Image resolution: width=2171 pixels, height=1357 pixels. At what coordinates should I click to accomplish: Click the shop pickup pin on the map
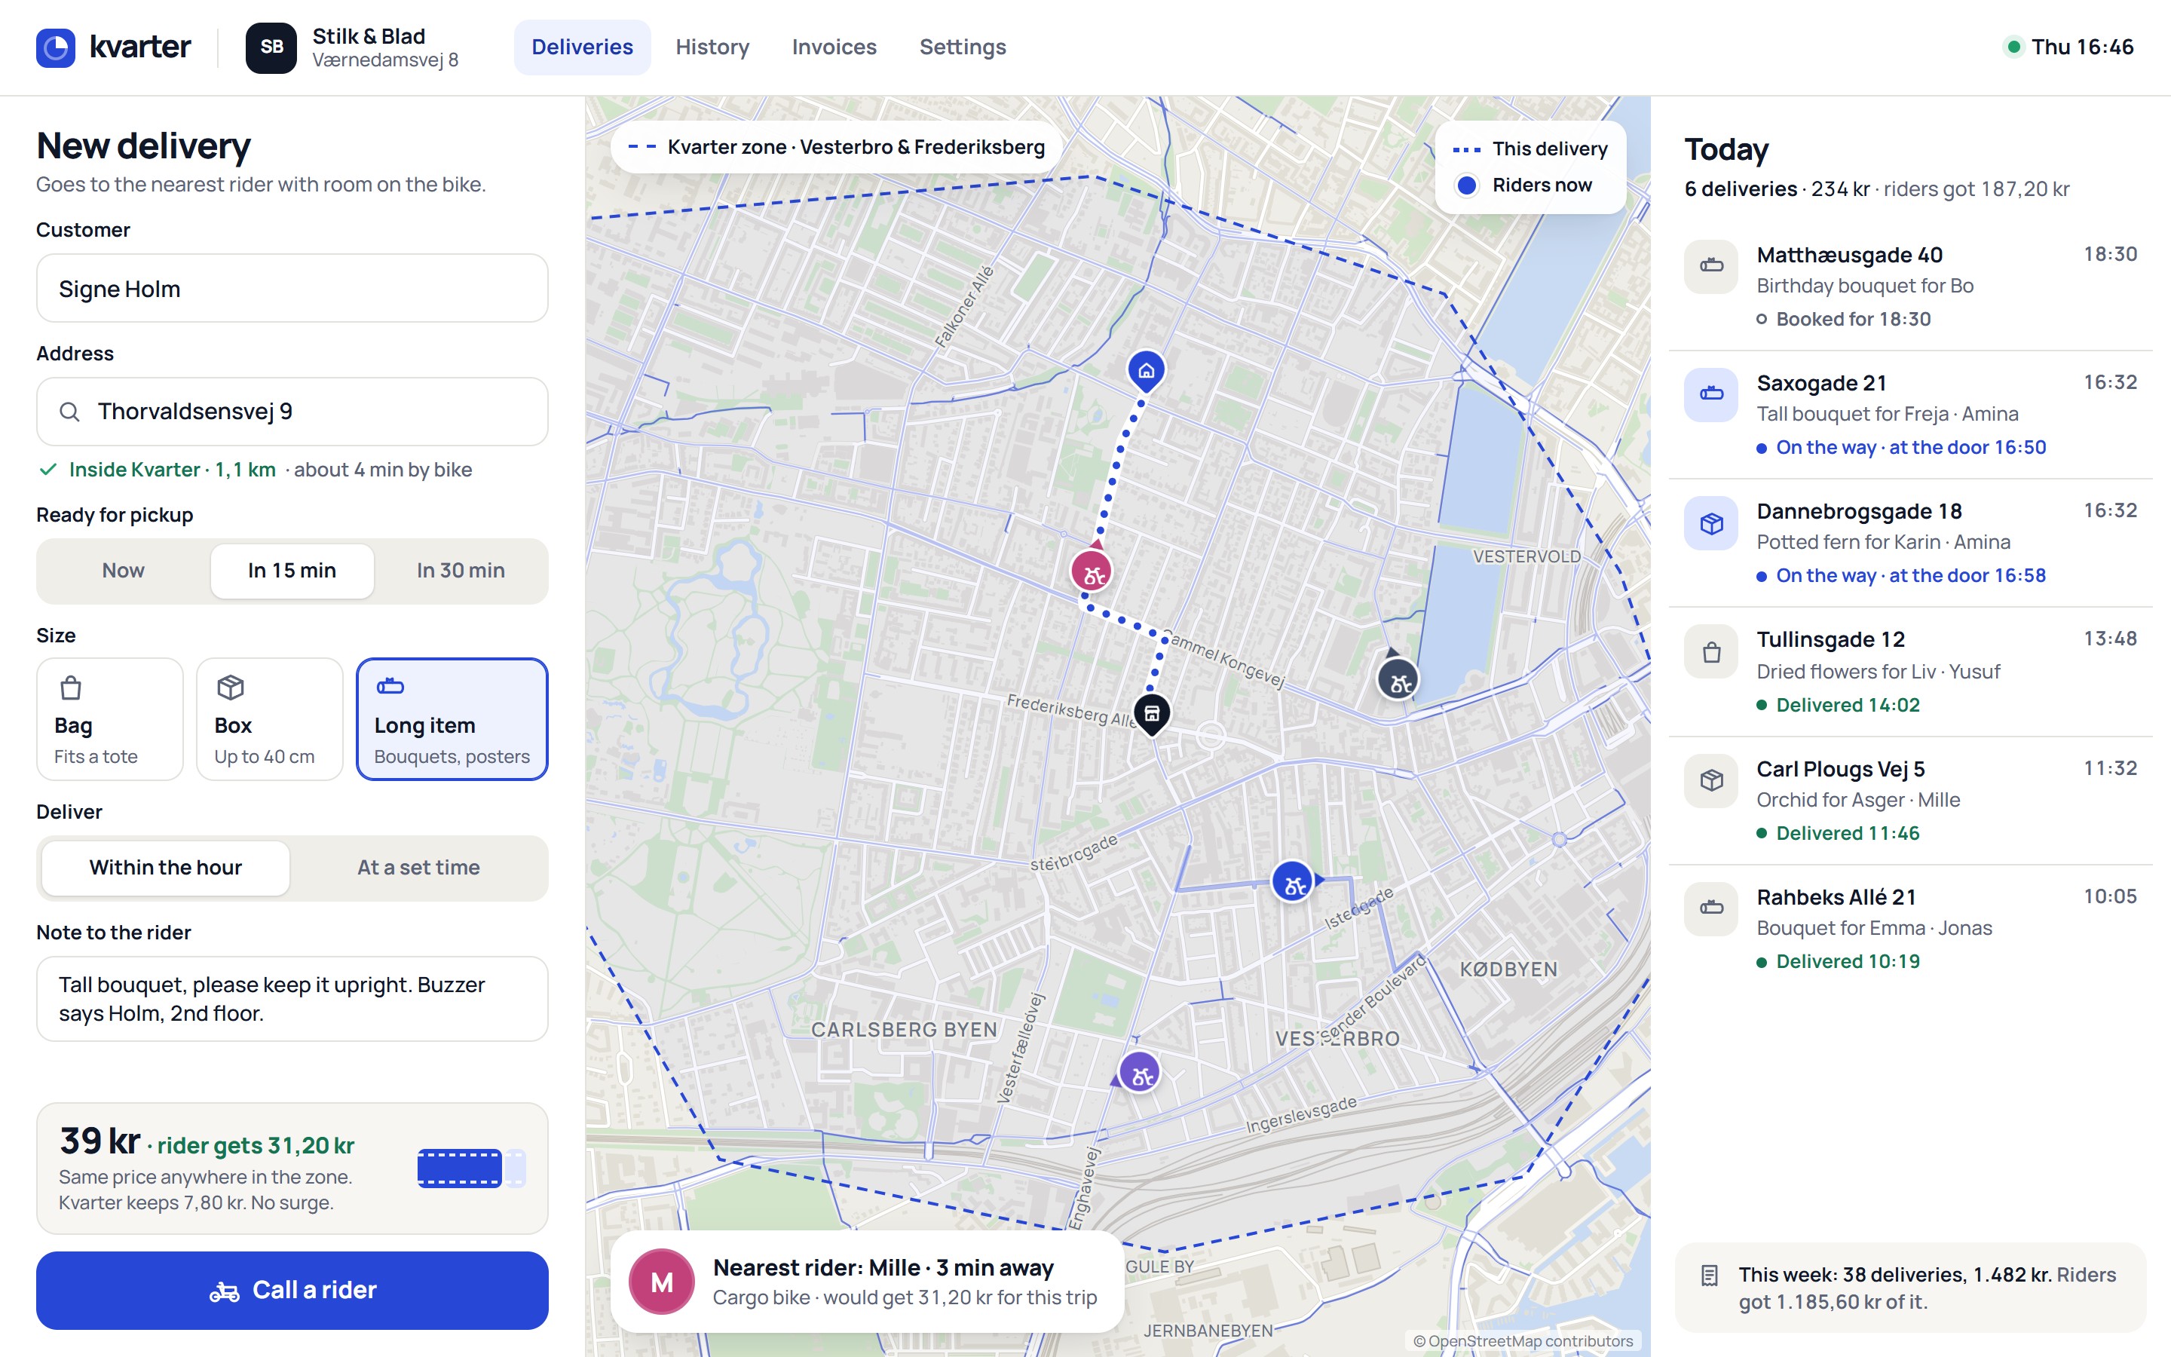click(x=1152, y=715)
